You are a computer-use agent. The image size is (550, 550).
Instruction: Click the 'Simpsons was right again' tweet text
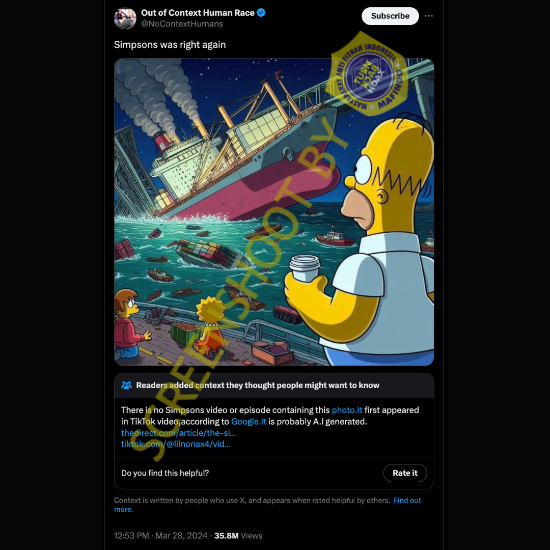[x=170, y=44]
